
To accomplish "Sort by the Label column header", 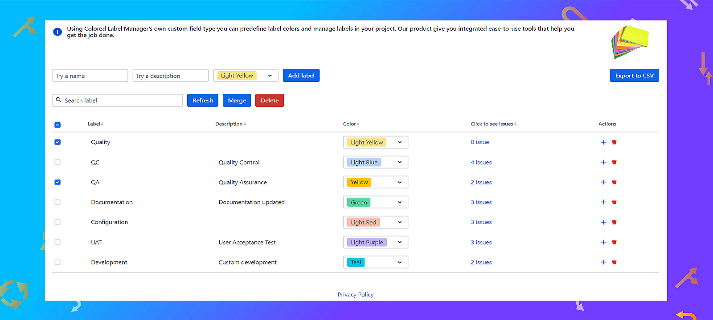I will 95,124.
